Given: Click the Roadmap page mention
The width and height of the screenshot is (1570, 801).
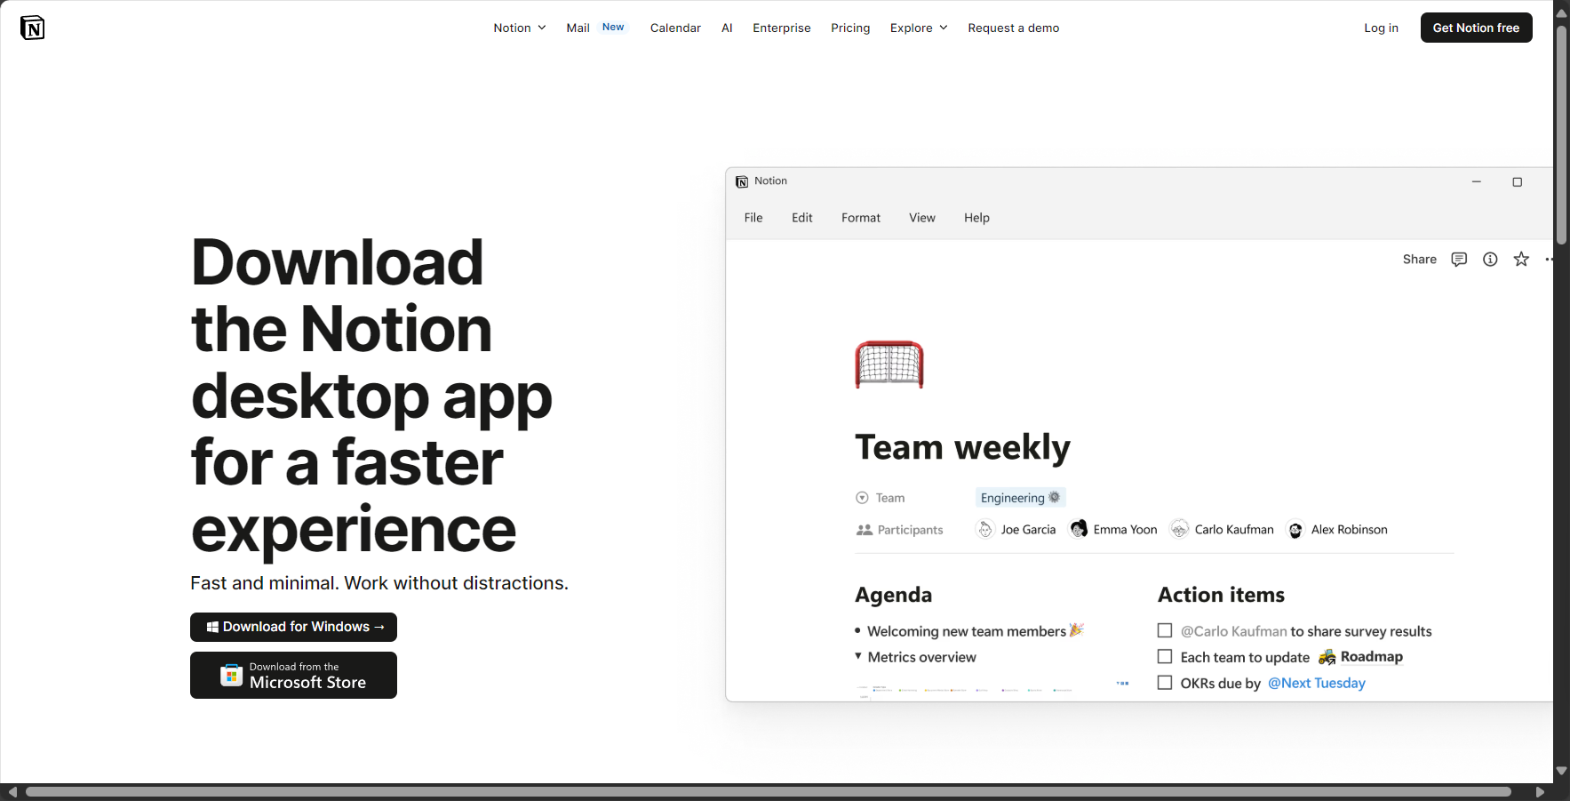Looking at the screenshot, I should pyautogui.click(x=1371, y=656).
